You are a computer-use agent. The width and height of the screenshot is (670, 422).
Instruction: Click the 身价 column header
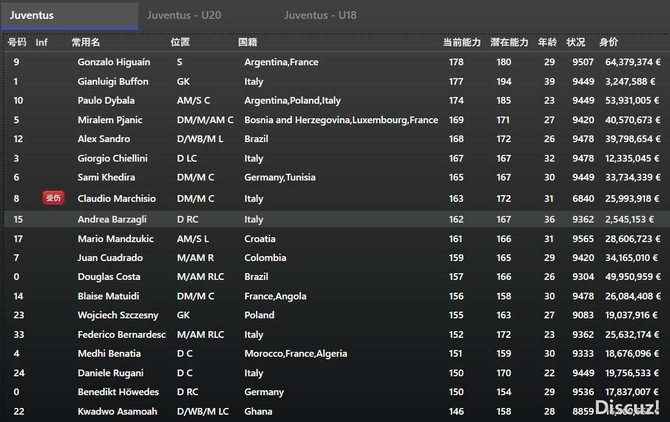608,42
